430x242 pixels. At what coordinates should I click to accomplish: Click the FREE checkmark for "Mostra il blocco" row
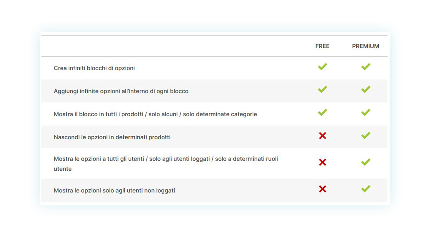point(322,113)
